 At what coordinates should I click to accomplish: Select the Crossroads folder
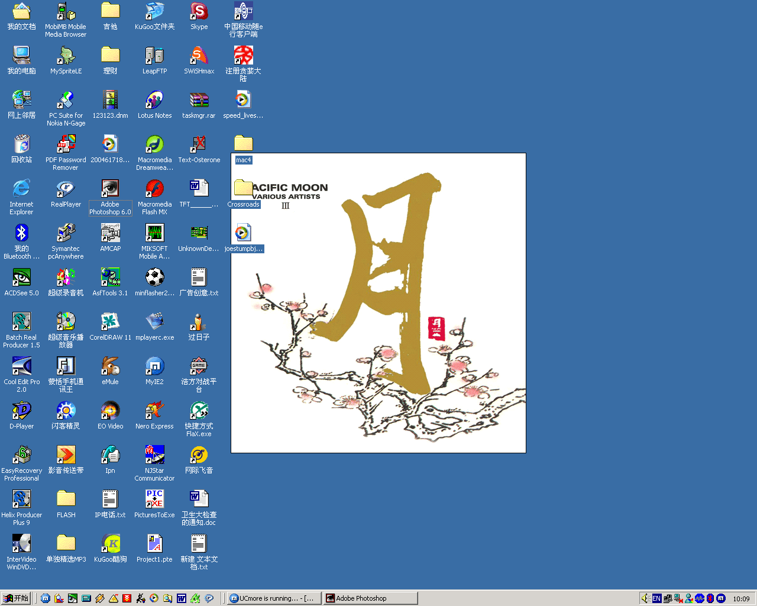point(243,194)
